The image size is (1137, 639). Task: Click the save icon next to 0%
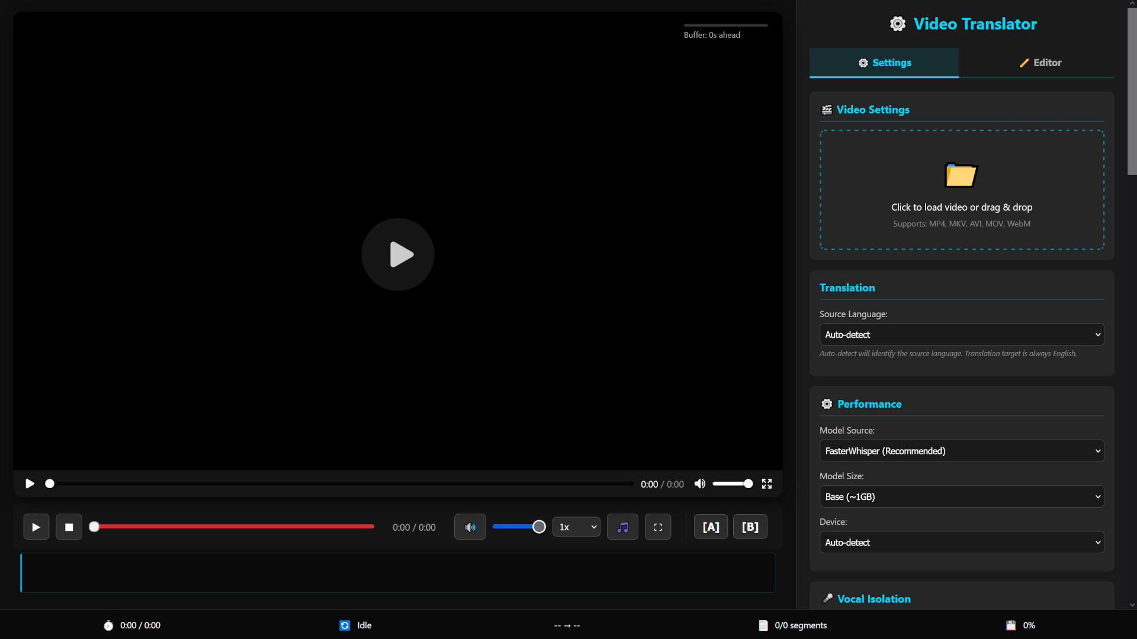tap(1010, 625)
